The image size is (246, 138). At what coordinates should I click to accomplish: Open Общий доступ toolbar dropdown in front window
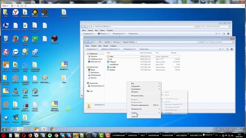[x=130, y=49]
